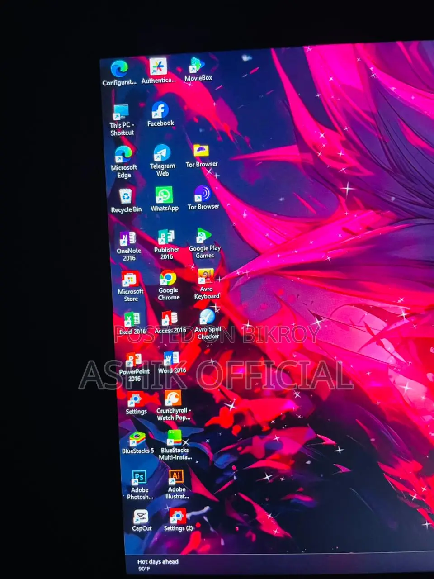Open PowerPoint 2016

(134, 367)
